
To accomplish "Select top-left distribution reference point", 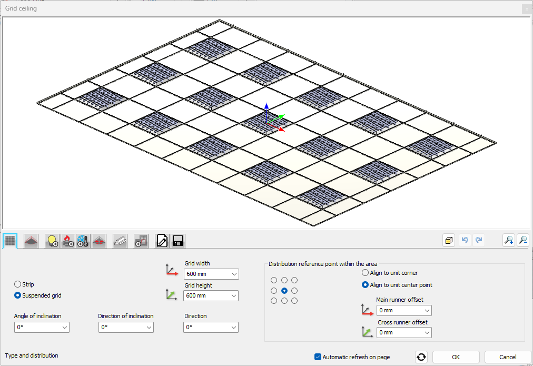I will (x=274, y=280).
